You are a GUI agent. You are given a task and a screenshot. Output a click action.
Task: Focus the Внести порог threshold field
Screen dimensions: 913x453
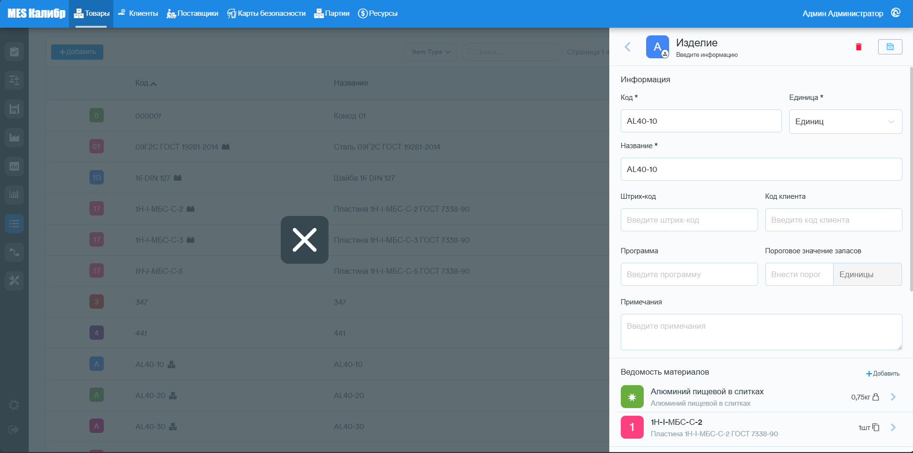point(799,274)
